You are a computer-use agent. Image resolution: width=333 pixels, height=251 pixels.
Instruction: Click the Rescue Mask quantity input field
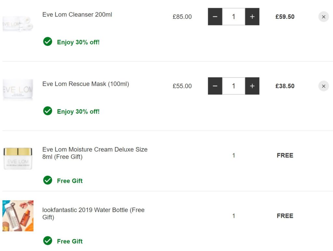pos(233,86)
